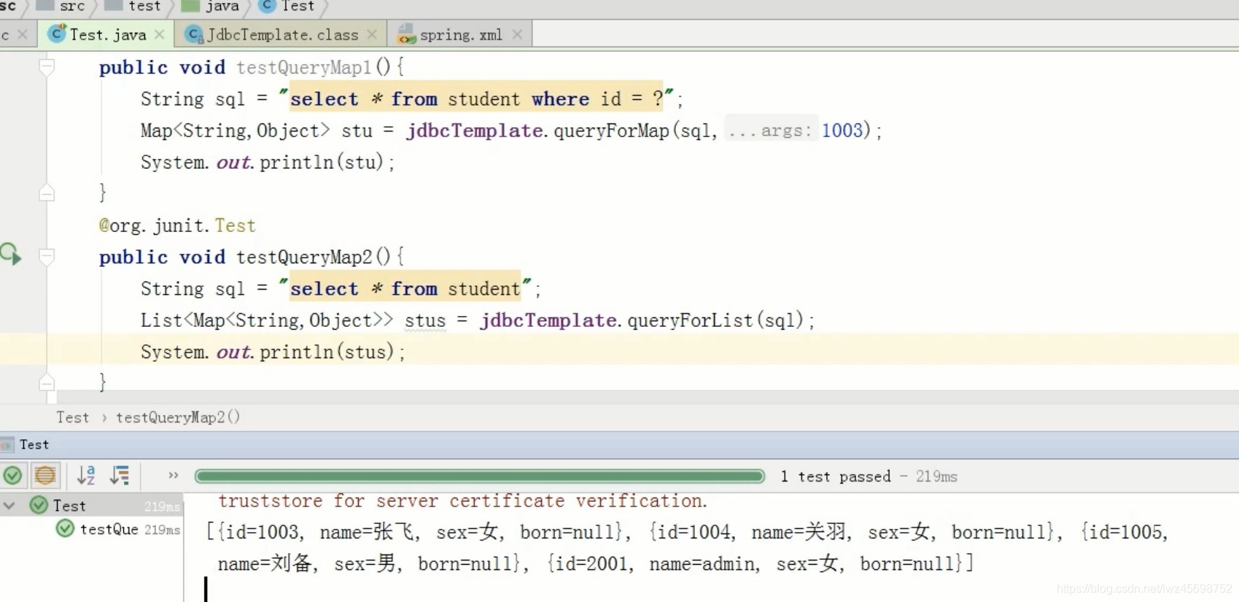Click fold end marker of testQueryMap2
1239x602 pixels.
47,382
